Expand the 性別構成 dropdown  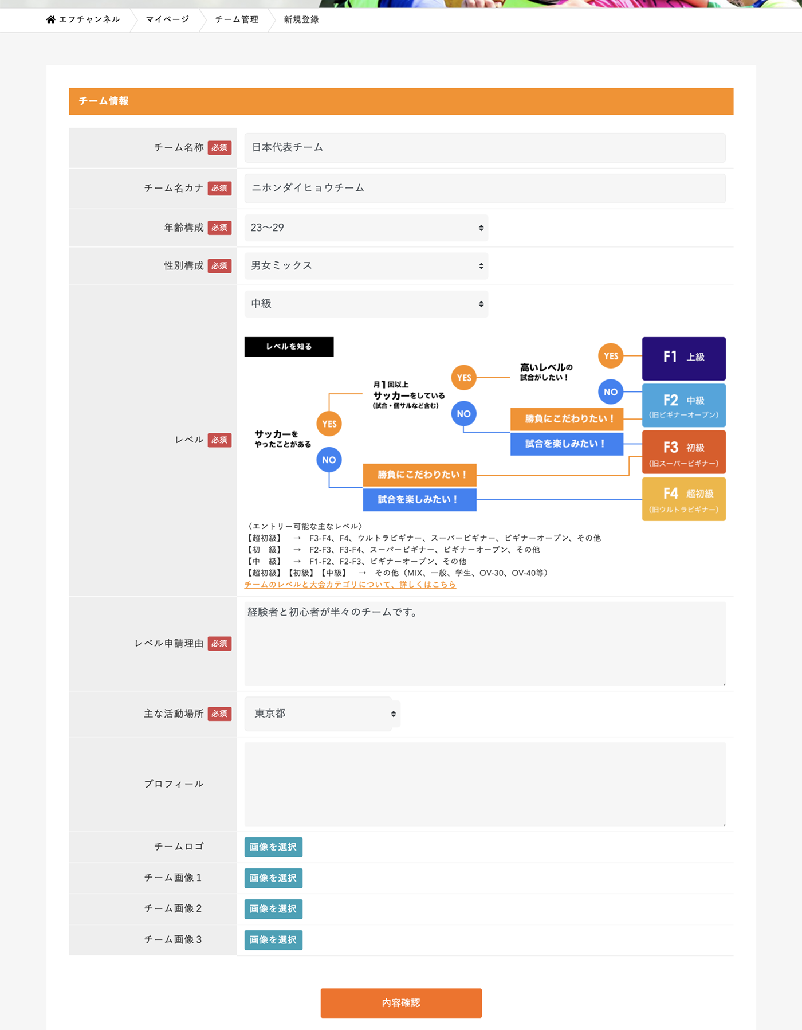(x=366, y=266)
